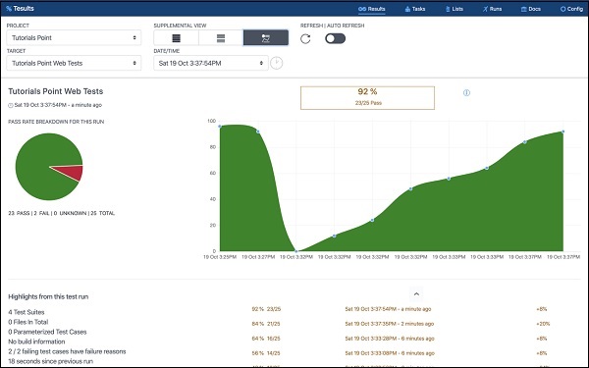Open the Config section
Screen dimensions: 589x368
pos(571,9)
